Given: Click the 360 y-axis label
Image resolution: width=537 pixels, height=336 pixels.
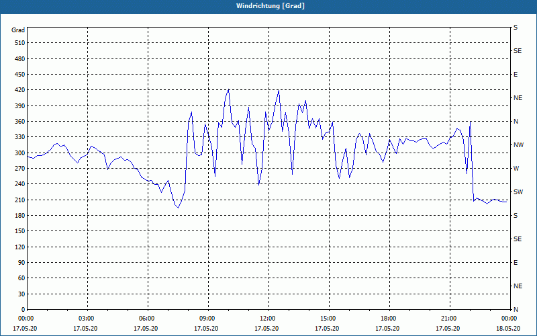Looking at the screenshot, I should [20, 122].
